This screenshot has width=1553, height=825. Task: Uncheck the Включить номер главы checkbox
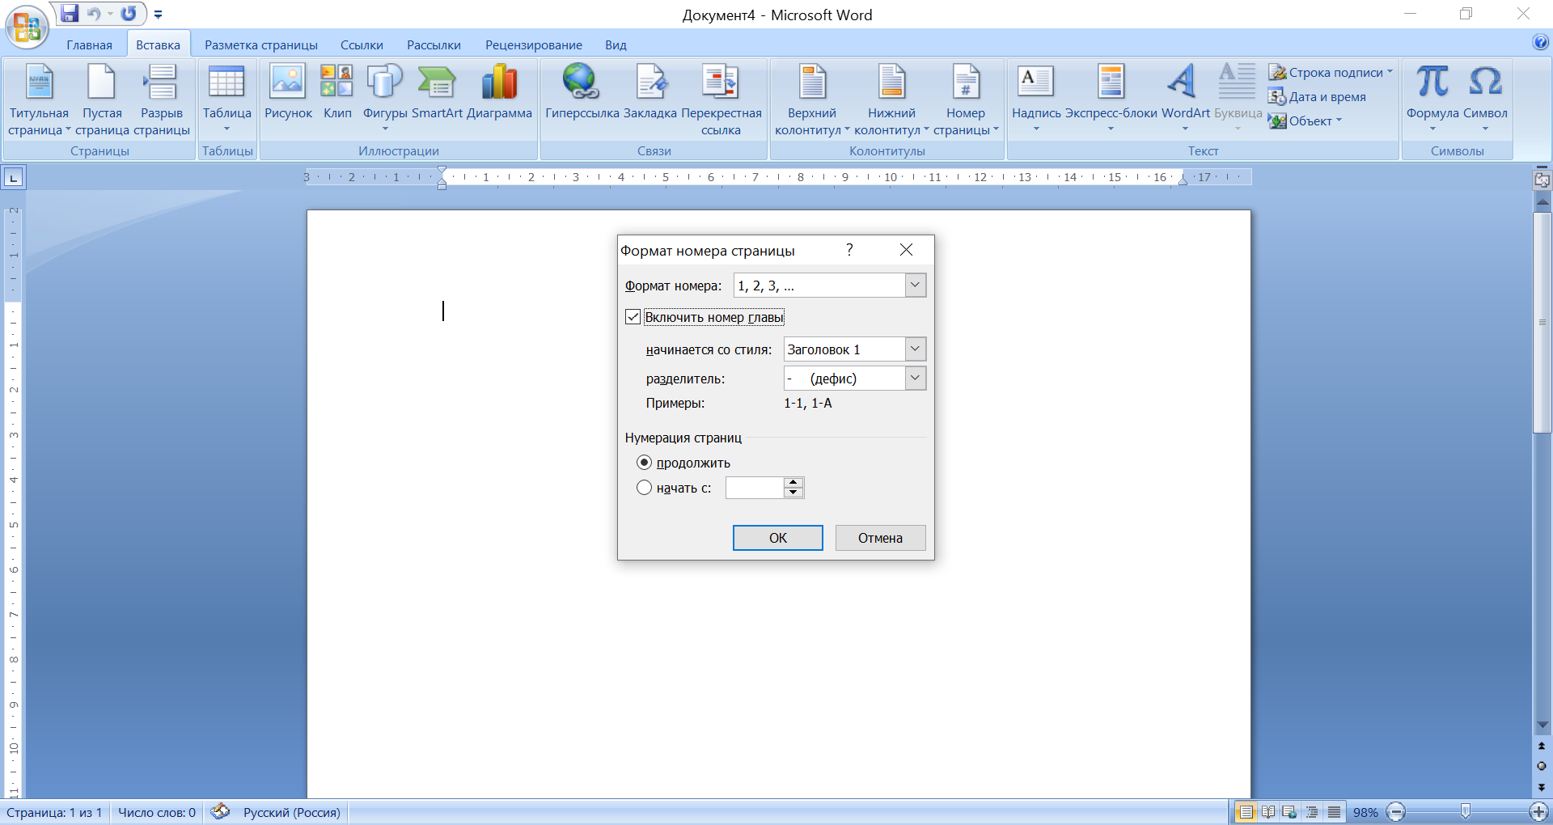click(x=633, y=317)
